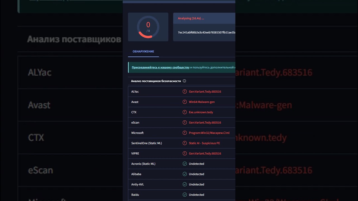Click the red alert icon in Avast row
The height and width of the screenshot is (201, 358).
(x=185, y=102)
